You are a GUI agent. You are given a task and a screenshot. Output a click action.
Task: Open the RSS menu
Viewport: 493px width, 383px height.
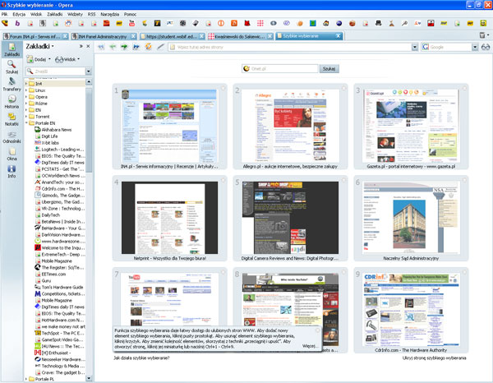point(91,14)
